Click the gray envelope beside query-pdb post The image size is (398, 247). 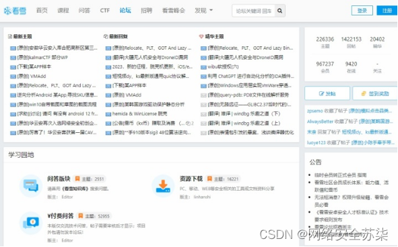pos(203,95)
